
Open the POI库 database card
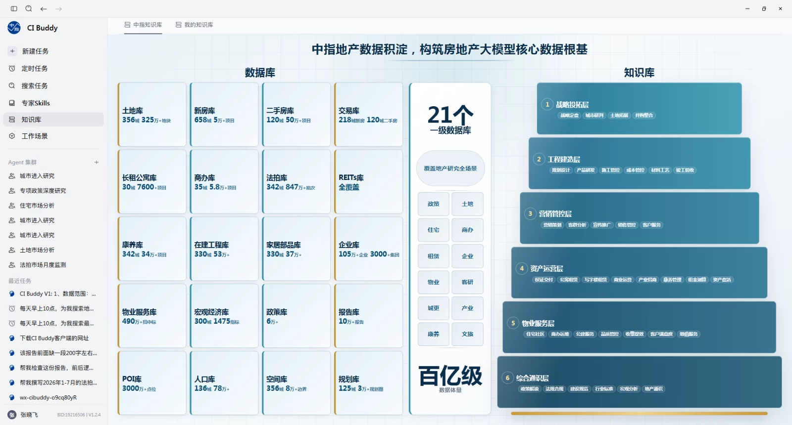click(152, 383)
